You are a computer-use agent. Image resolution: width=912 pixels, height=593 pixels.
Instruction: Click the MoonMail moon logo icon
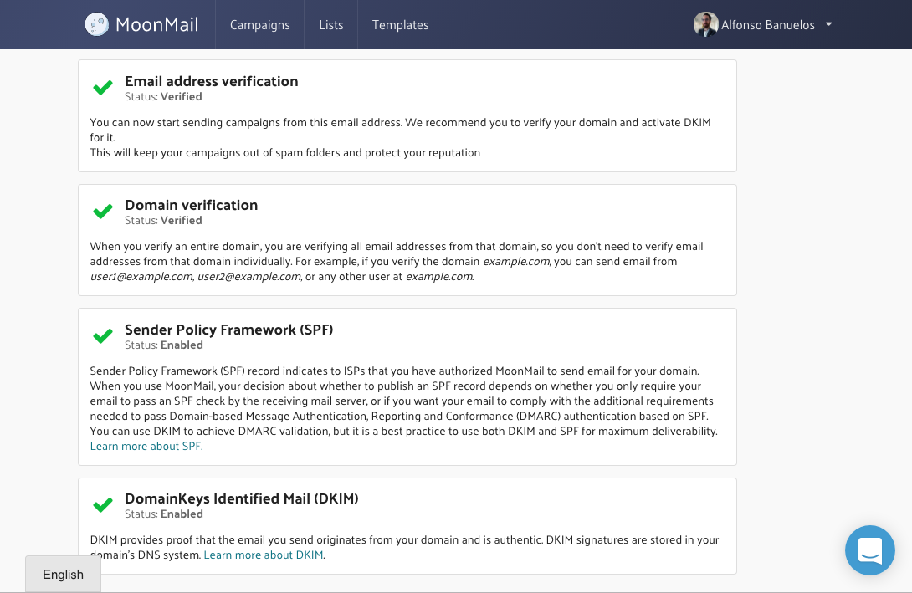coord(97,24)
